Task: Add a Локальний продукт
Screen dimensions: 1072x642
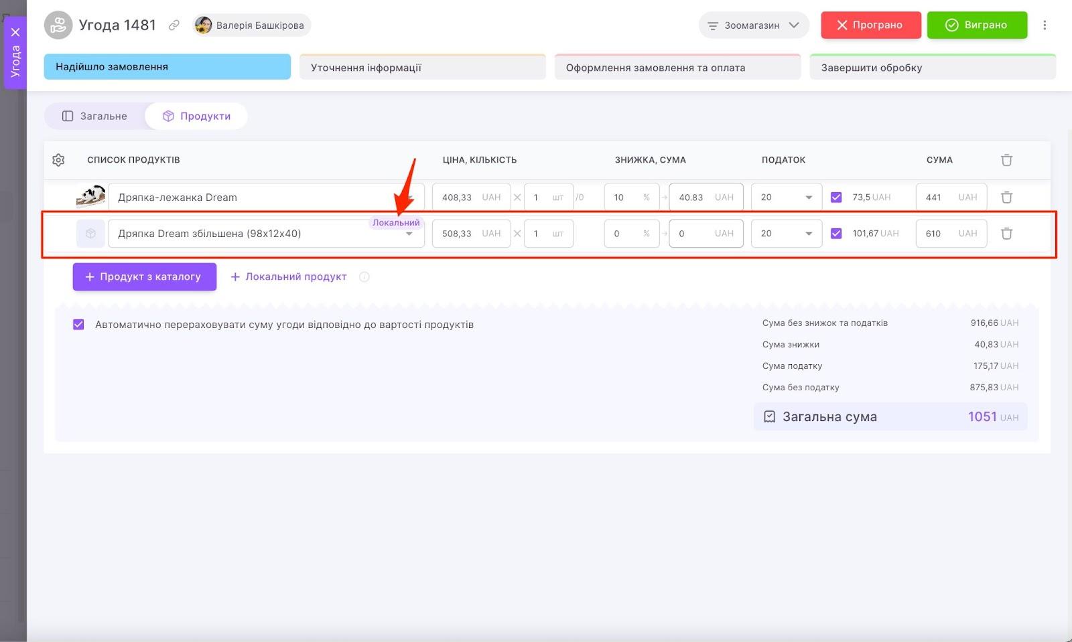Action: [x=289, y=276]
